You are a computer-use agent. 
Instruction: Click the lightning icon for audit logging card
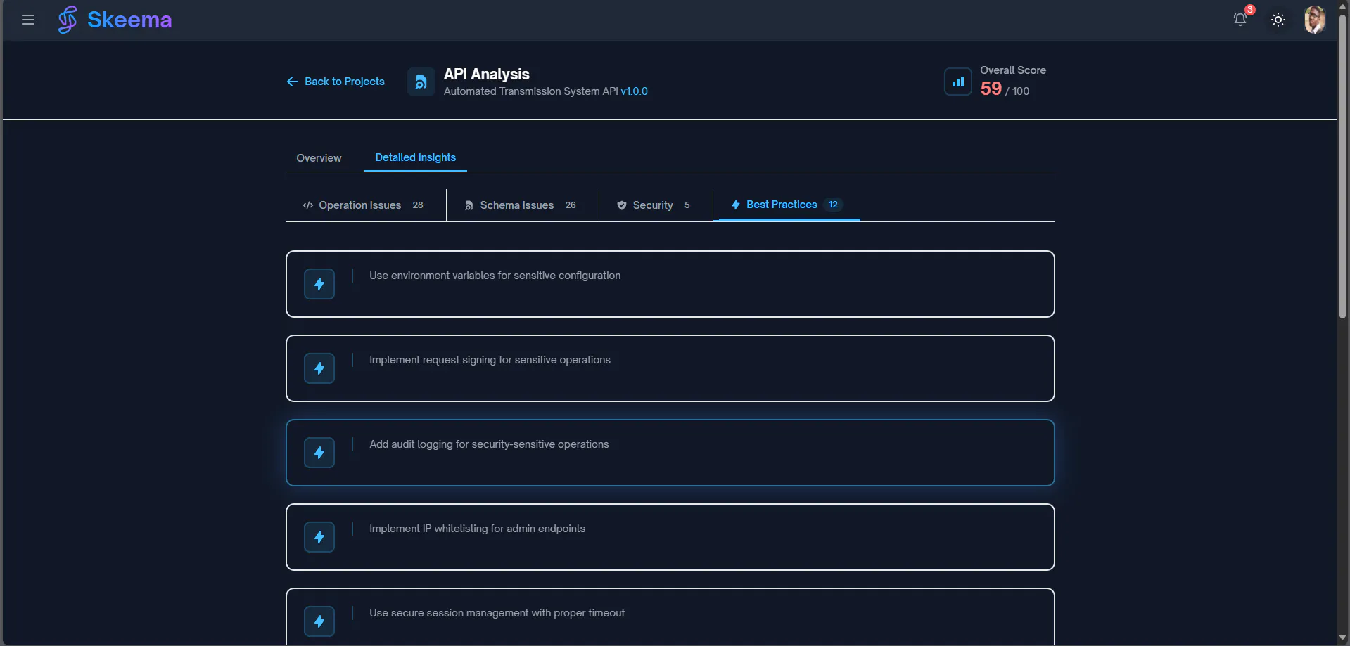319,453
